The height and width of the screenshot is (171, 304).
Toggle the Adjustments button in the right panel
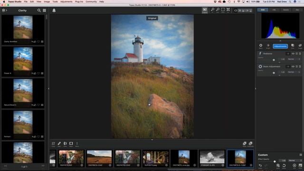click(280, 46)
